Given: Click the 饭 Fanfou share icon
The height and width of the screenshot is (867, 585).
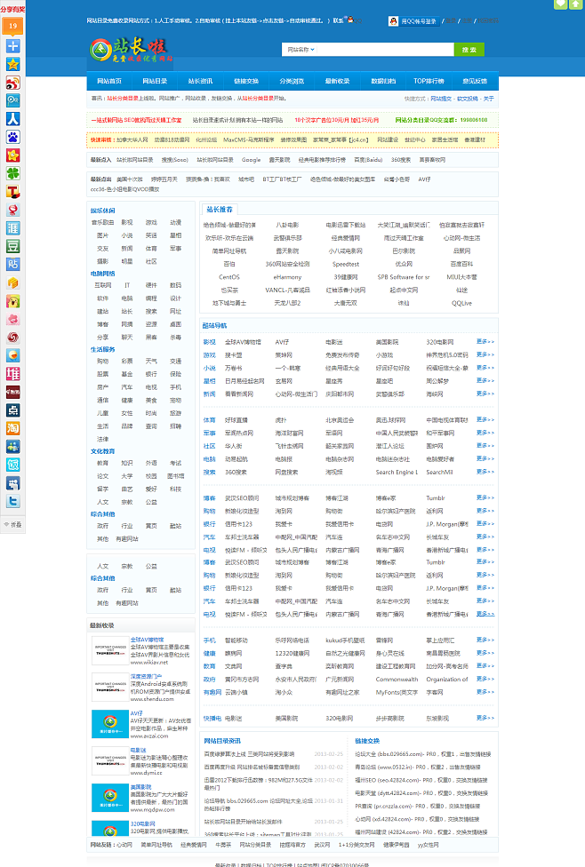Looking at the screenshot, I should click(x=12, y=465).
